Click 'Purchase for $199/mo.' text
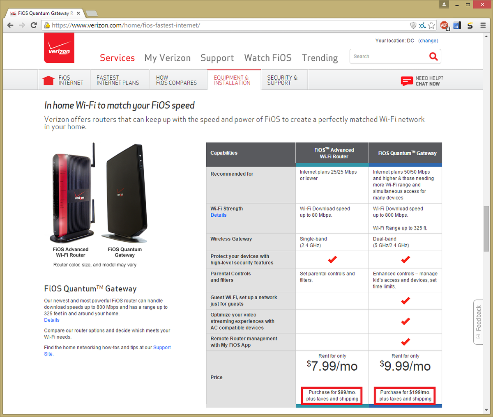The height and width of the screenshot is (417, 493). click(x=405, y=392)
